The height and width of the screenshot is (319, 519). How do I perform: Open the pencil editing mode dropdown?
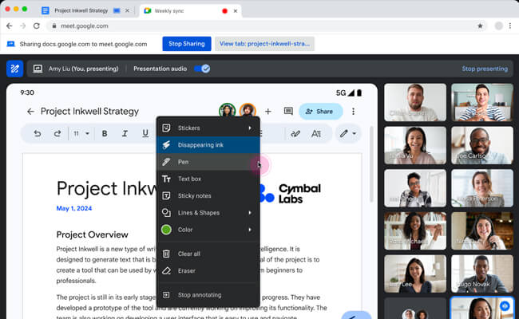(348, 133)
